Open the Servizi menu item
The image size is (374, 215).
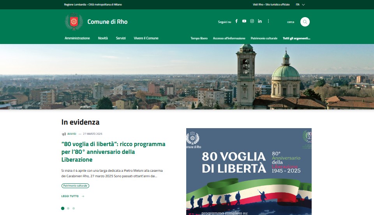[121, 38]
